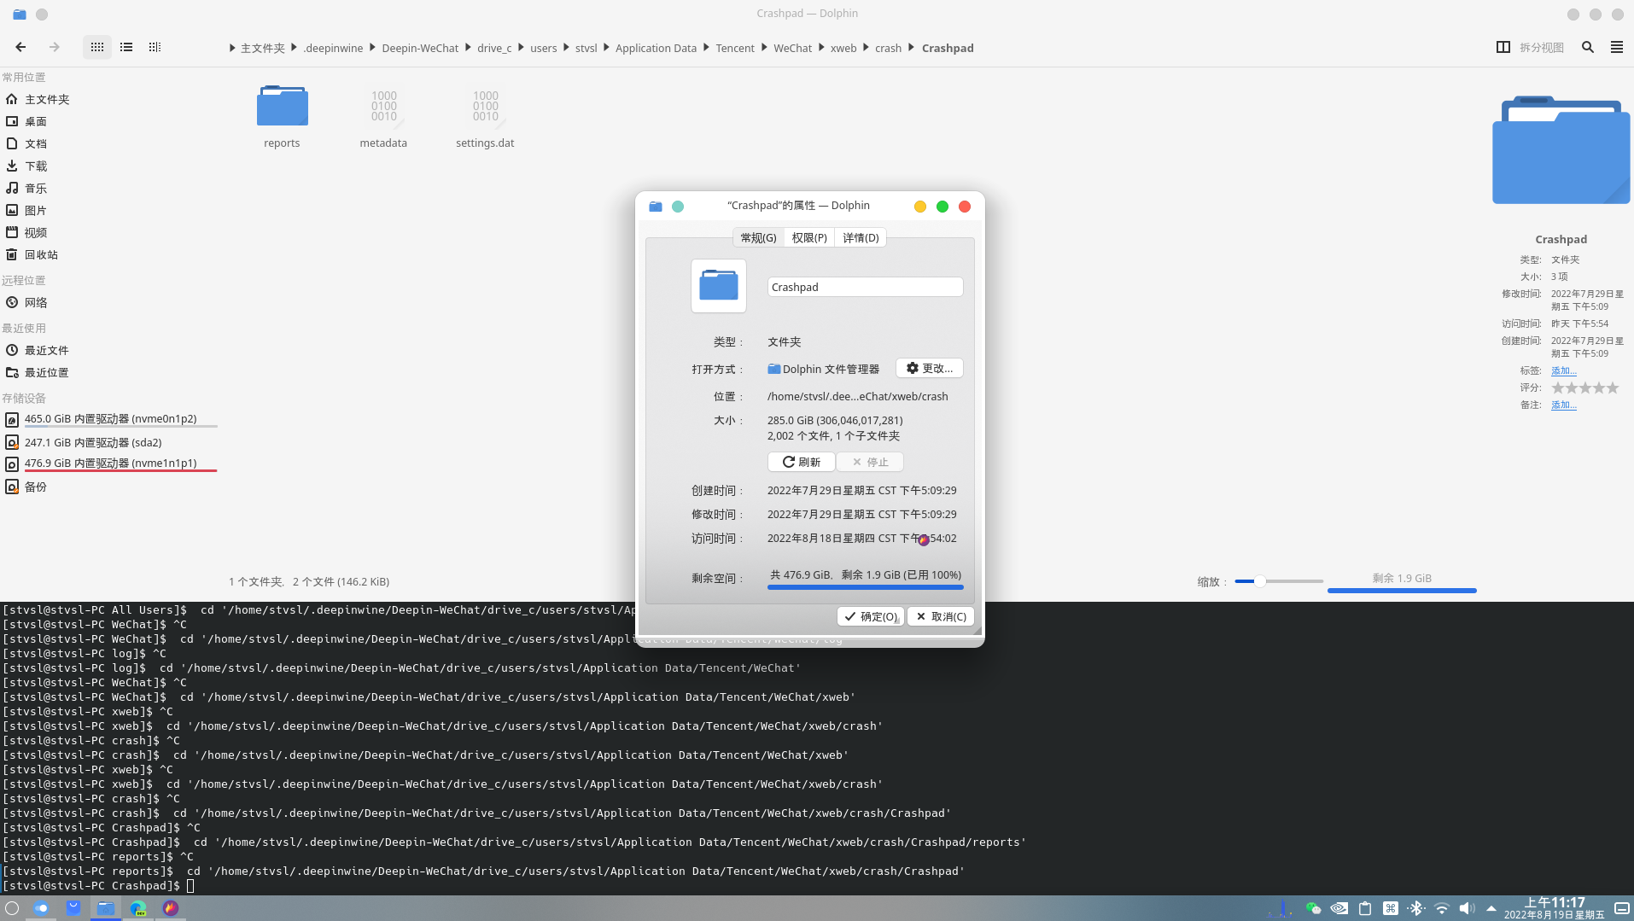
Task: Expand breadcrumb arrow before WeChat
Action: tap(764, 48)
